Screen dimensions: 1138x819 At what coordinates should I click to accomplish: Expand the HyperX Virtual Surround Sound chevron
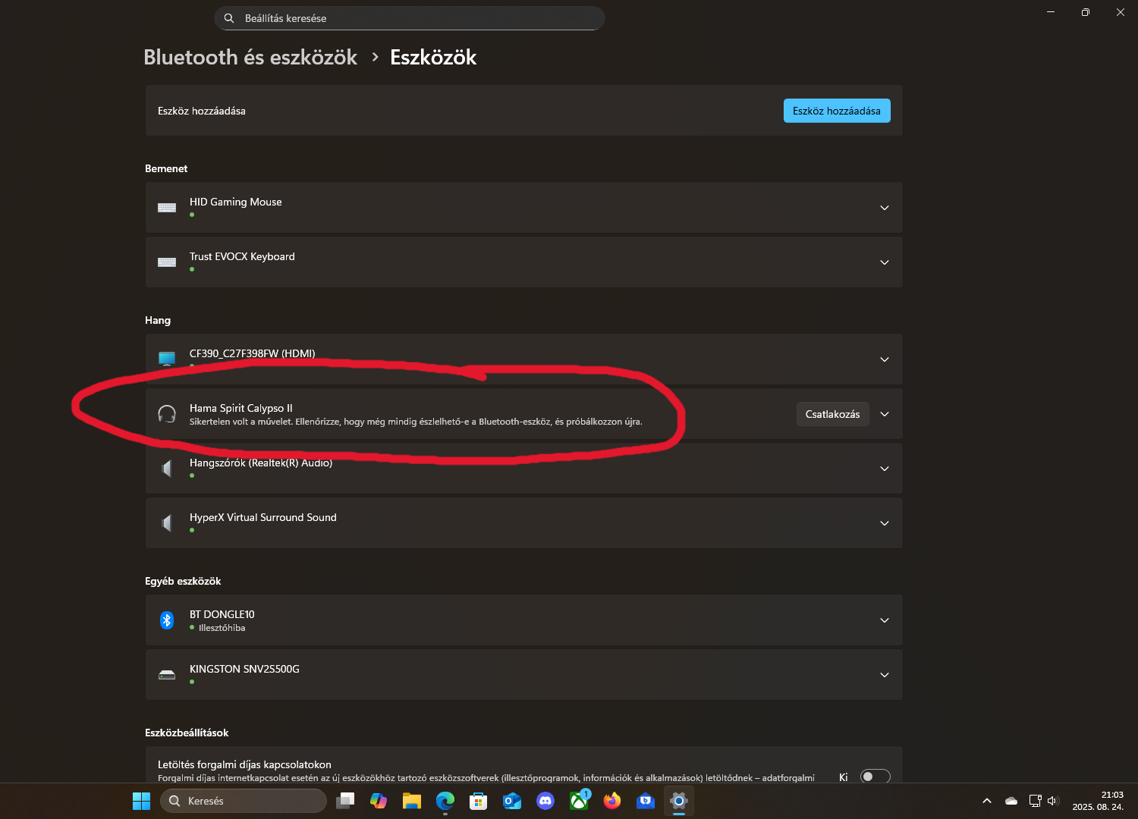coord(885,523)
